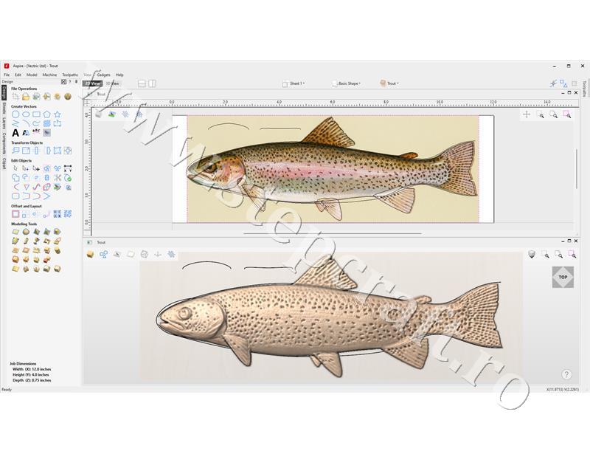Click the 2D view vertical scrollbar

coord(576,168)
